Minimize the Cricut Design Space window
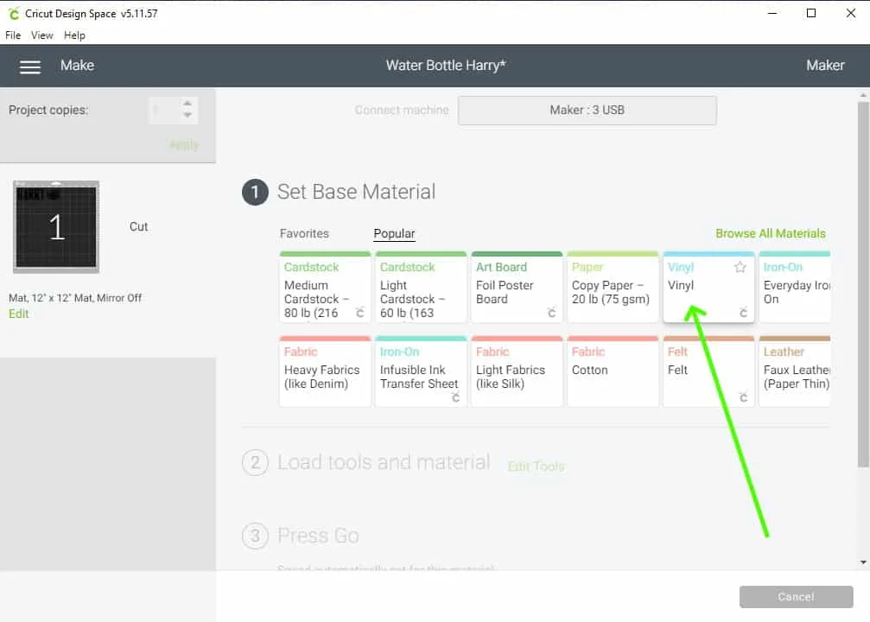This screenshot has width=870, height=622. point(772,13)
